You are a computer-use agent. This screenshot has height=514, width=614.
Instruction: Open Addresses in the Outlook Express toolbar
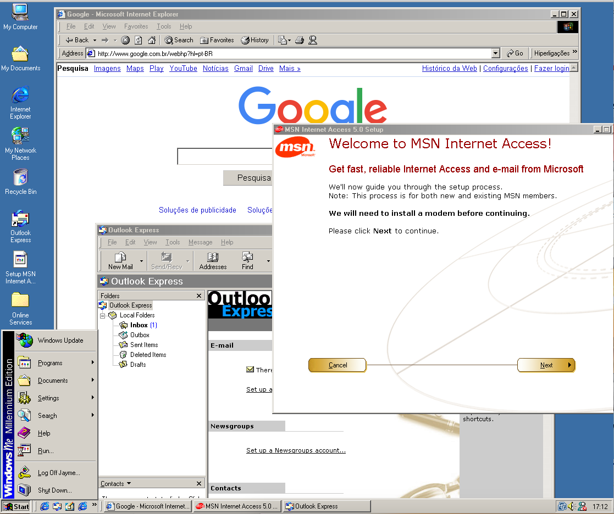(x=213, y=261)
